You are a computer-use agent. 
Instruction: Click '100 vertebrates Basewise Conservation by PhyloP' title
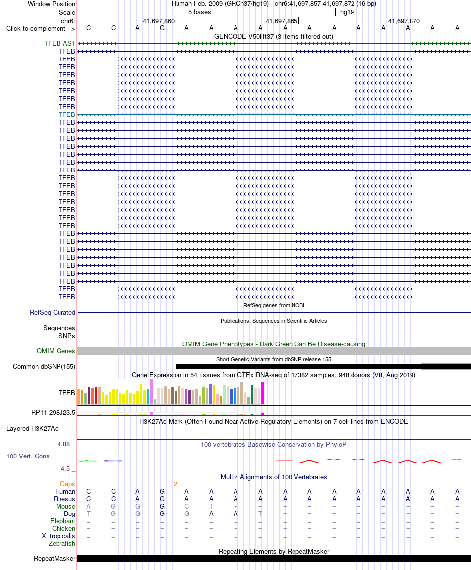pos(274,444)
